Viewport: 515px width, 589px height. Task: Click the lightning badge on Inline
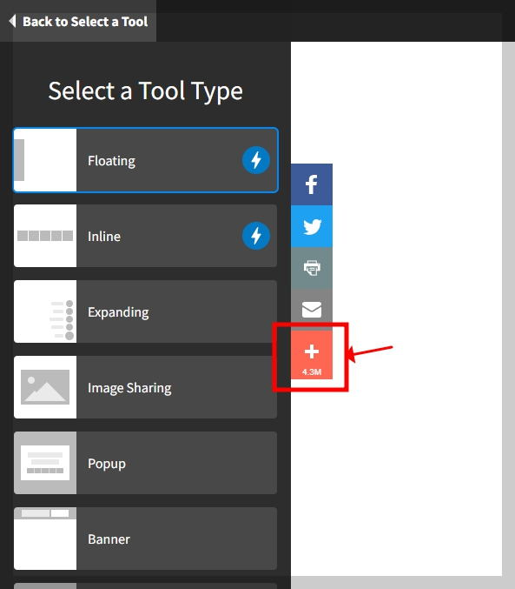pyautogui.click(x=256, y=236)
